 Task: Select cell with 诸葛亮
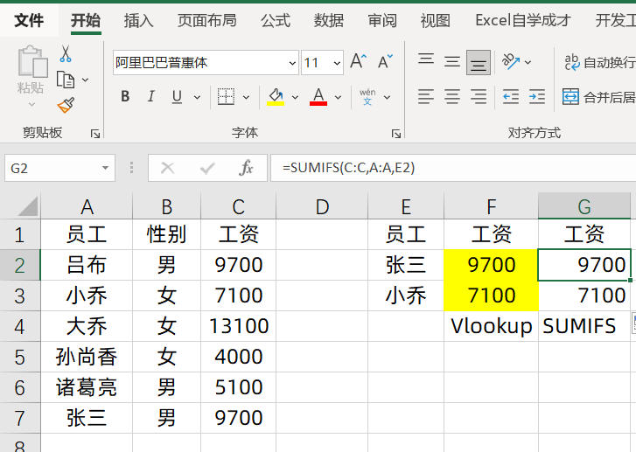click(x=87, y=387)
